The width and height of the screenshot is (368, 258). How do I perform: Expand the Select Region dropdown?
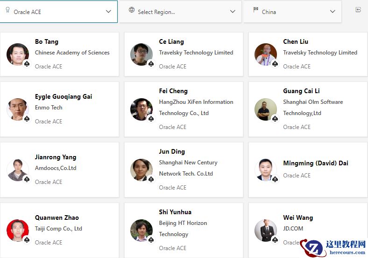233,12
